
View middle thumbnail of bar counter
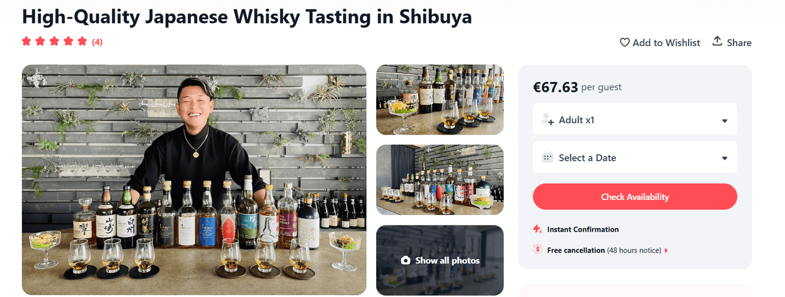point(440,180)
